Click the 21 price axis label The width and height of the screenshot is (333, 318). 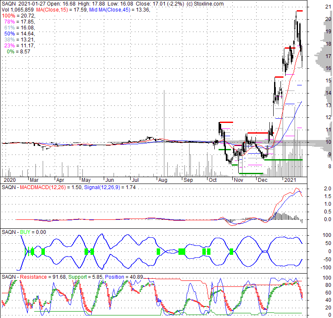pyautogui.click(x=328, y=7)
